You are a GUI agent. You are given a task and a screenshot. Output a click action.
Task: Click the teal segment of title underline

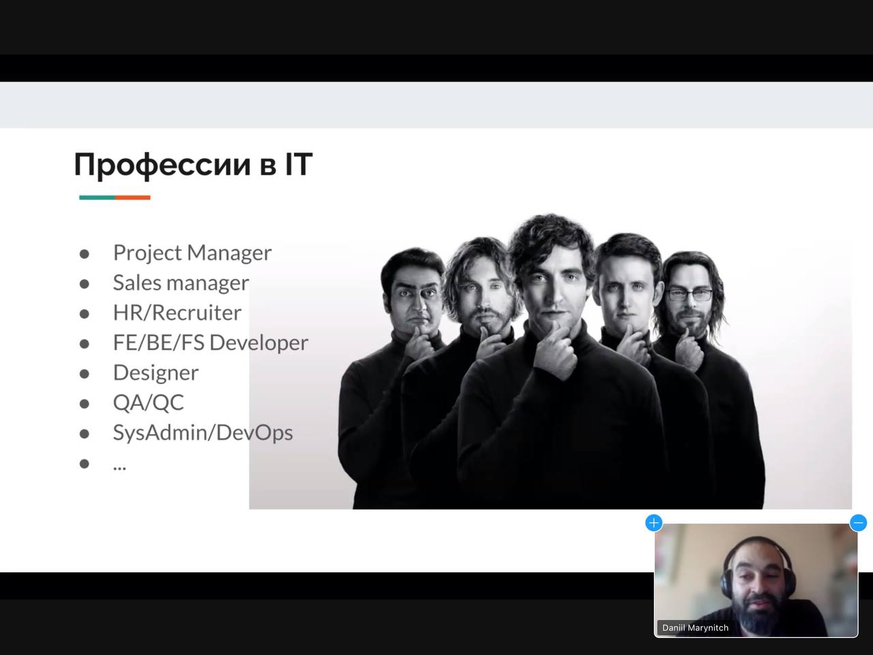[97, 197]
